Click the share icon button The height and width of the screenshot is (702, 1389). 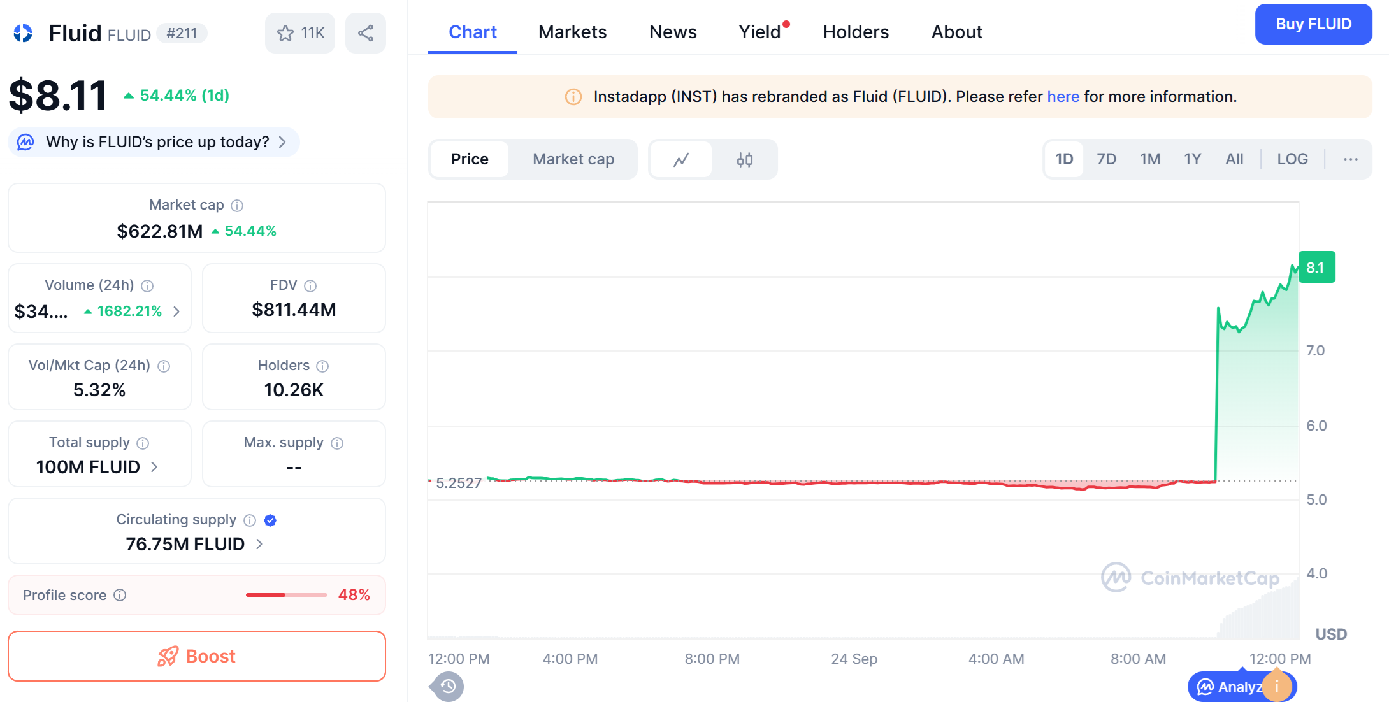coord(365,33)
